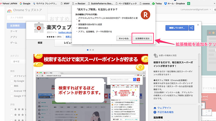Toggle the 無料 checkbox
This screenshot has height=121, width=216.
click(x=12, y=86)
